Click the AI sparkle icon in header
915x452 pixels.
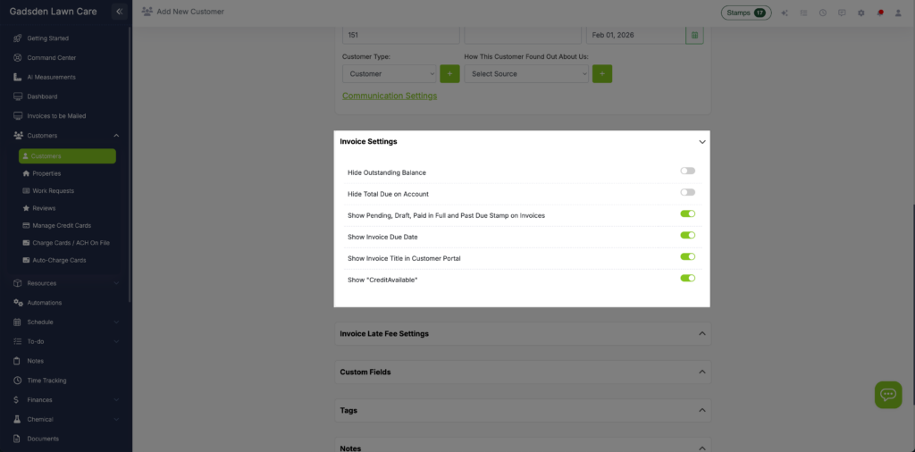[x=785, y=13]
